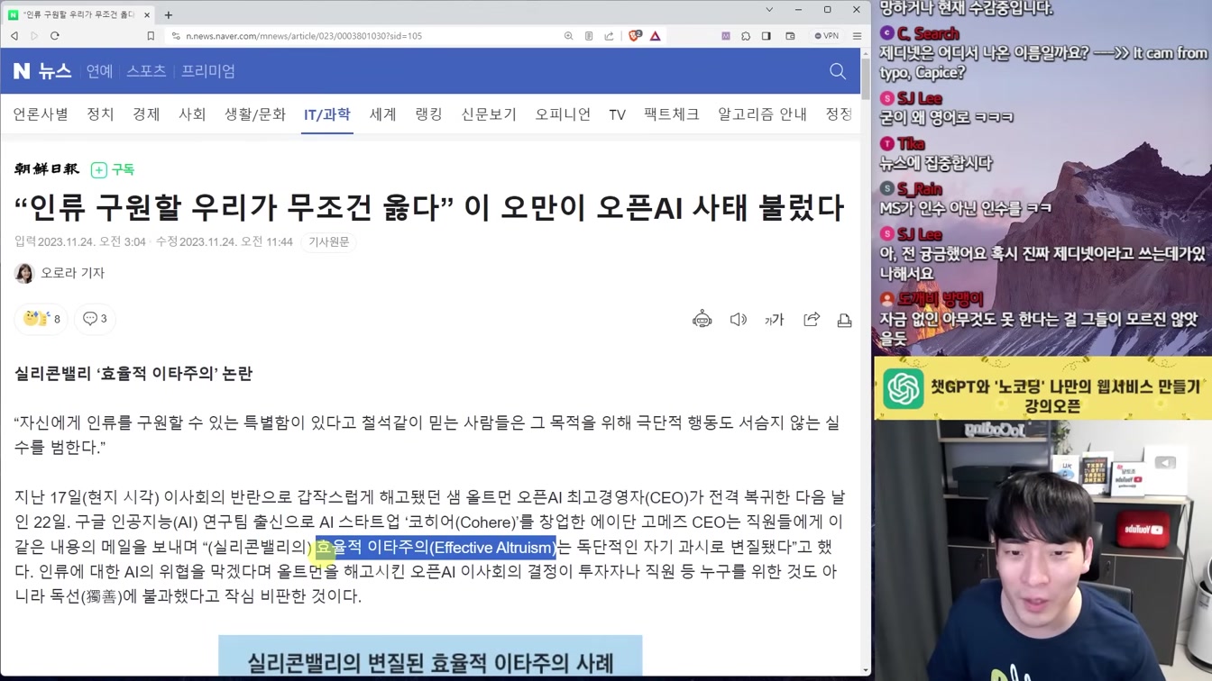
Task: Select the 생활/문화 menu tab
Action: 255,114
